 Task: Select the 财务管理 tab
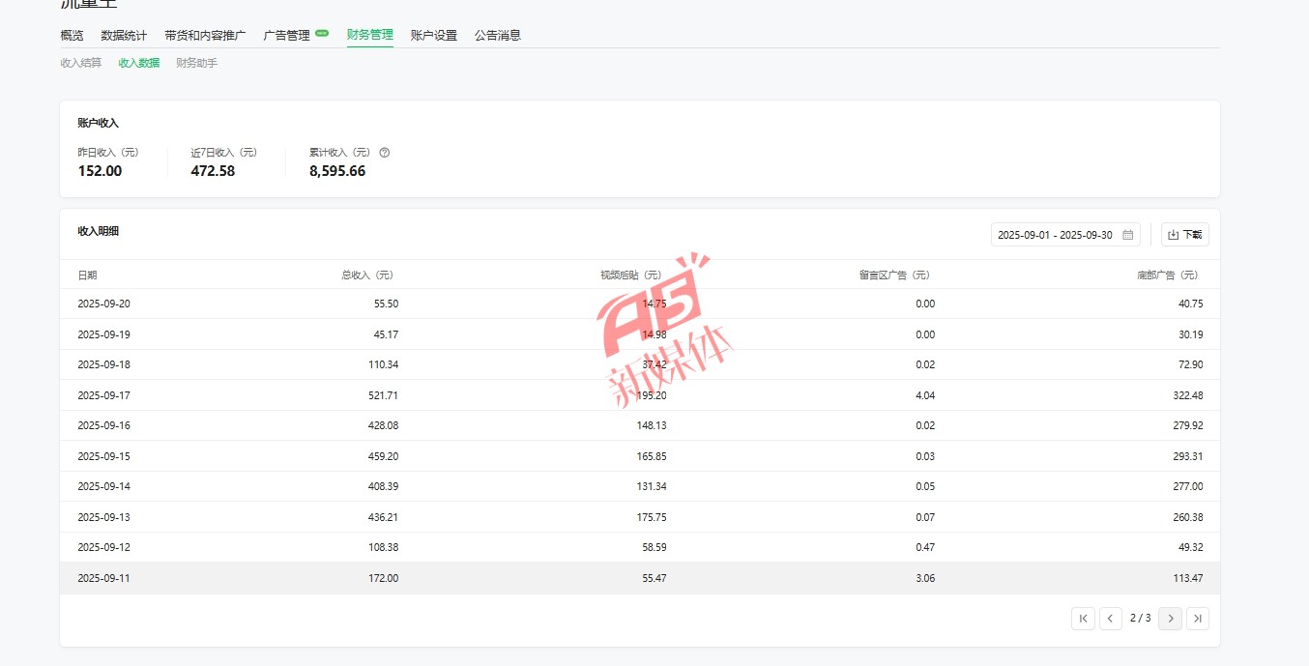tap(369, 35)
